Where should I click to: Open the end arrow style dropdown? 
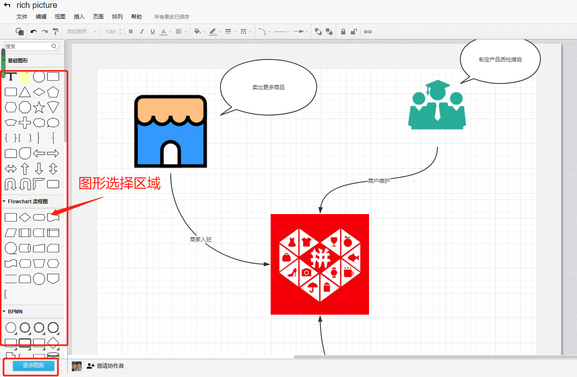pos(300,32)
